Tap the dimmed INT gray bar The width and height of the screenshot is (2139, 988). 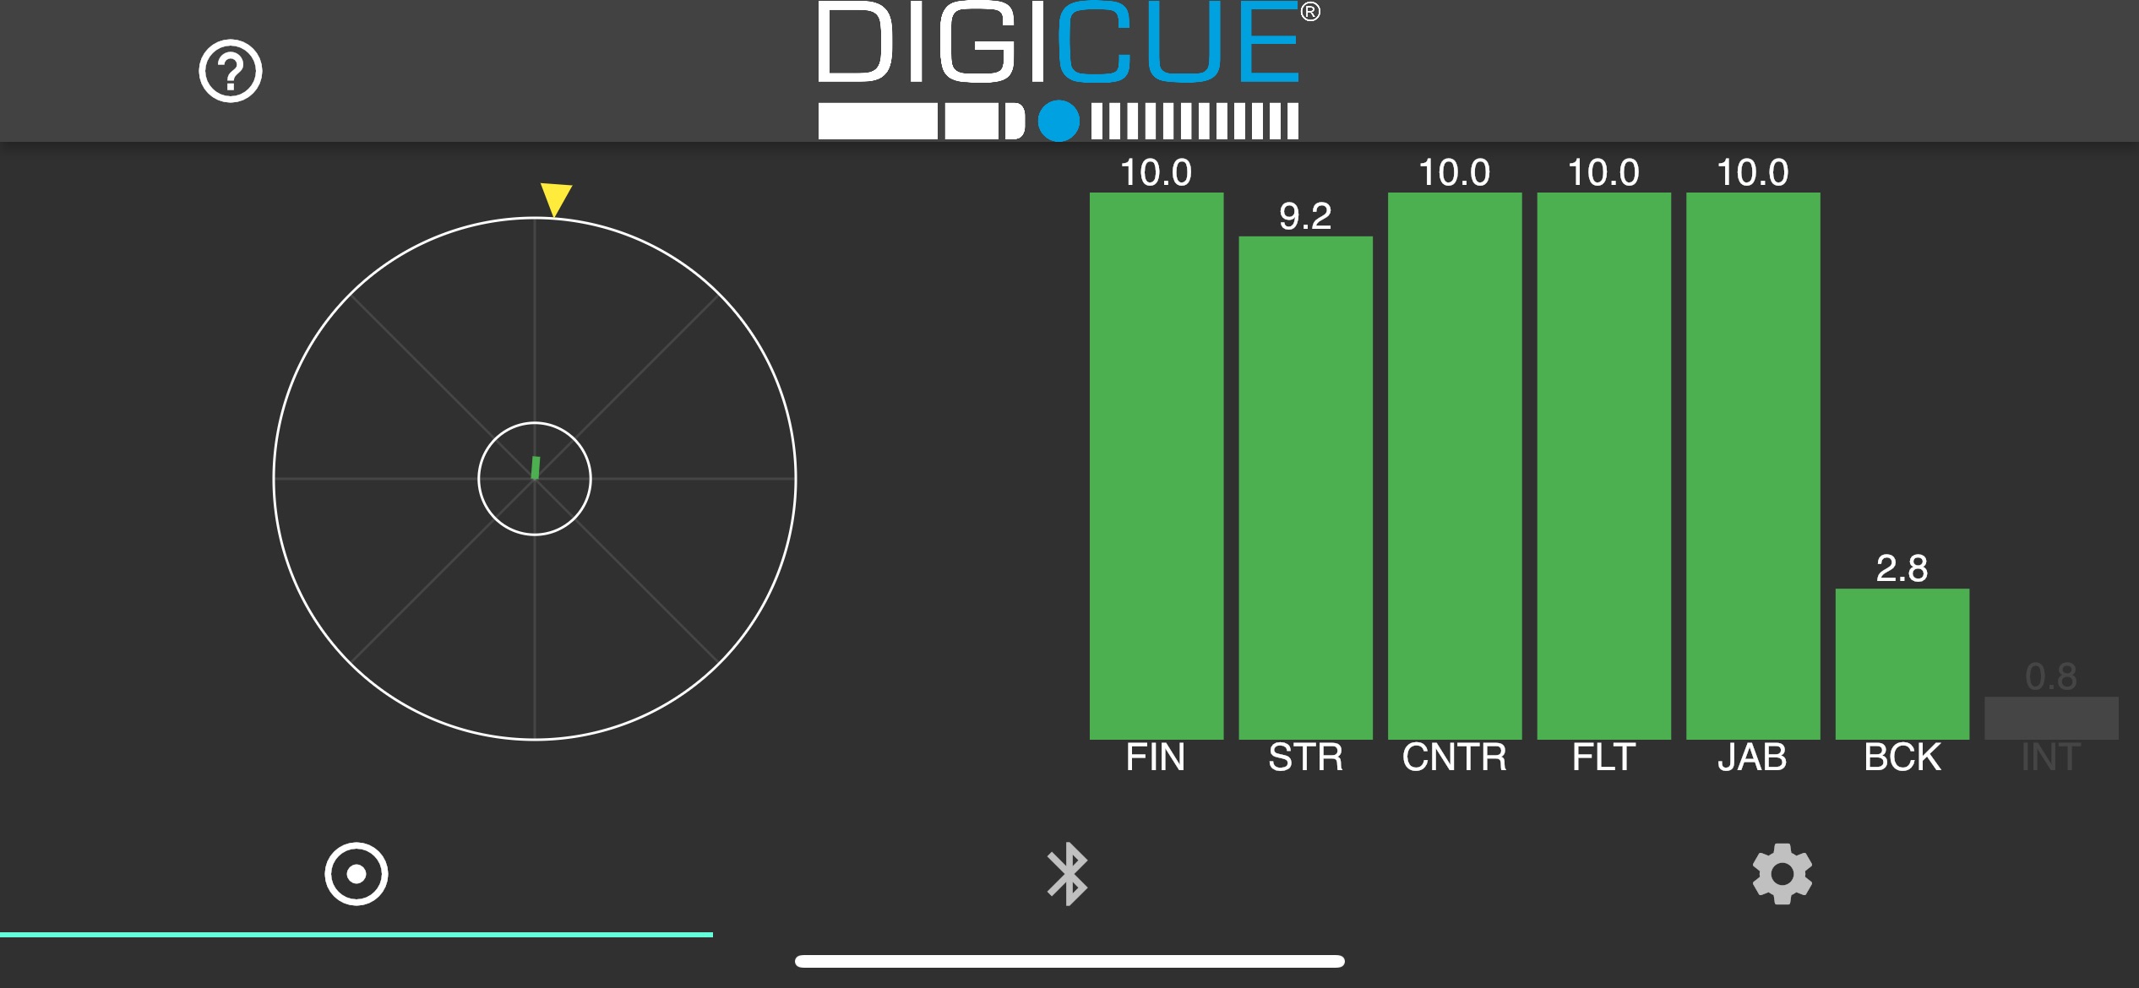coord(2051,719)
